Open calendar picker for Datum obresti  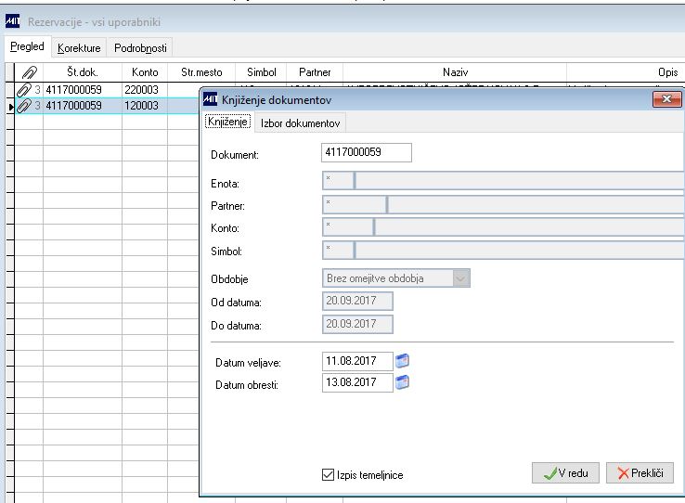pos(403,381)
